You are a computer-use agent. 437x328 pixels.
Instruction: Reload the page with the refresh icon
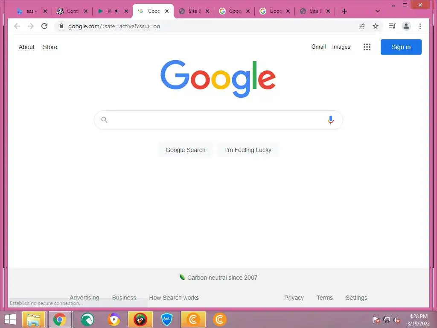44,26
